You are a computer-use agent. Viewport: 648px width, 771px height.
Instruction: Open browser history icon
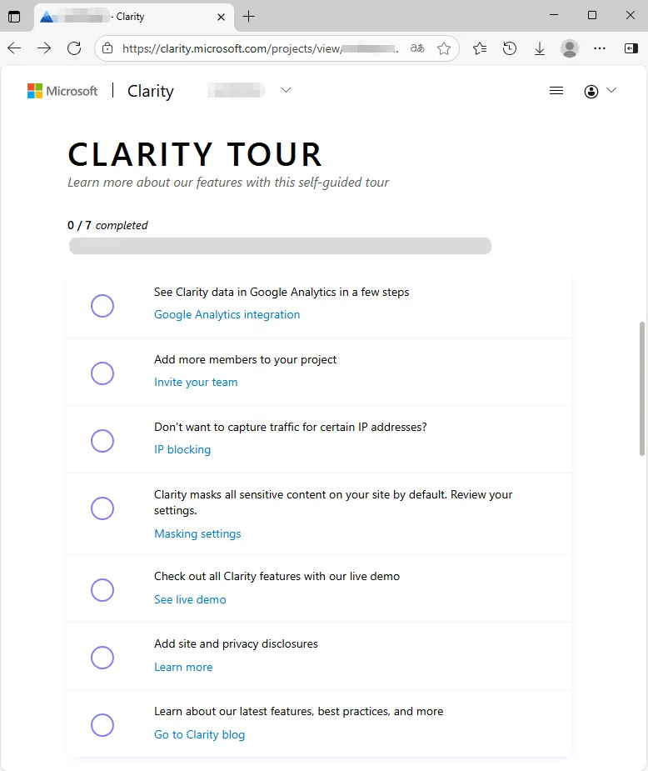click(510, 48)
